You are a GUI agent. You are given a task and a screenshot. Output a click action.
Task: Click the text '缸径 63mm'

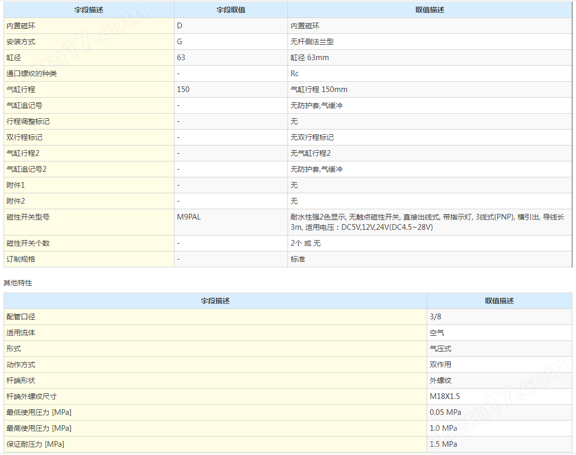pyautogui.click(x=310, y=58)
